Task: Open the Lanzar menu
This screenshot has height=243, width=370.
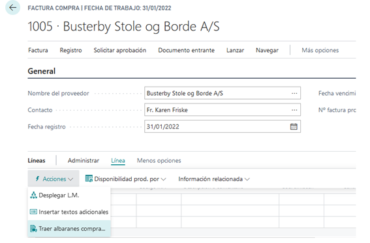Action: pyautogui.click(x=236, y=50)
